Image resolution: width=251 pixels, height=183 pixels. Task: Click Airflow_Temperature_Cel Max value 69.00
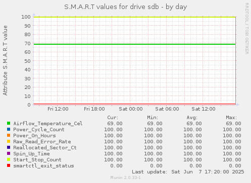(x=233, y=124)
